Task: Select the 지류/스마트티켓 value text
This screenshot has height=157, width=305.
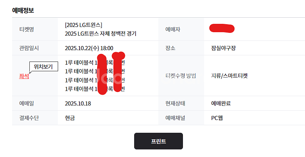Action: click(x=229, y=76)
